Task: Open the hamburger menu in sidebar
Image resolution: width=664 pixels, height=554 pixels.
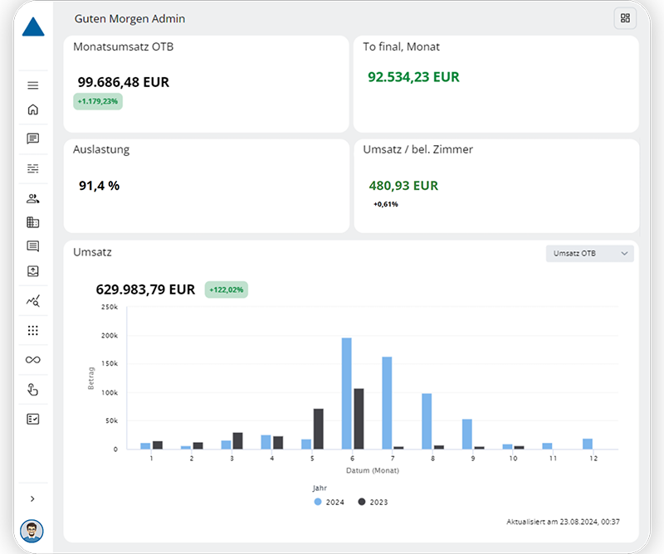Action: 33,85
